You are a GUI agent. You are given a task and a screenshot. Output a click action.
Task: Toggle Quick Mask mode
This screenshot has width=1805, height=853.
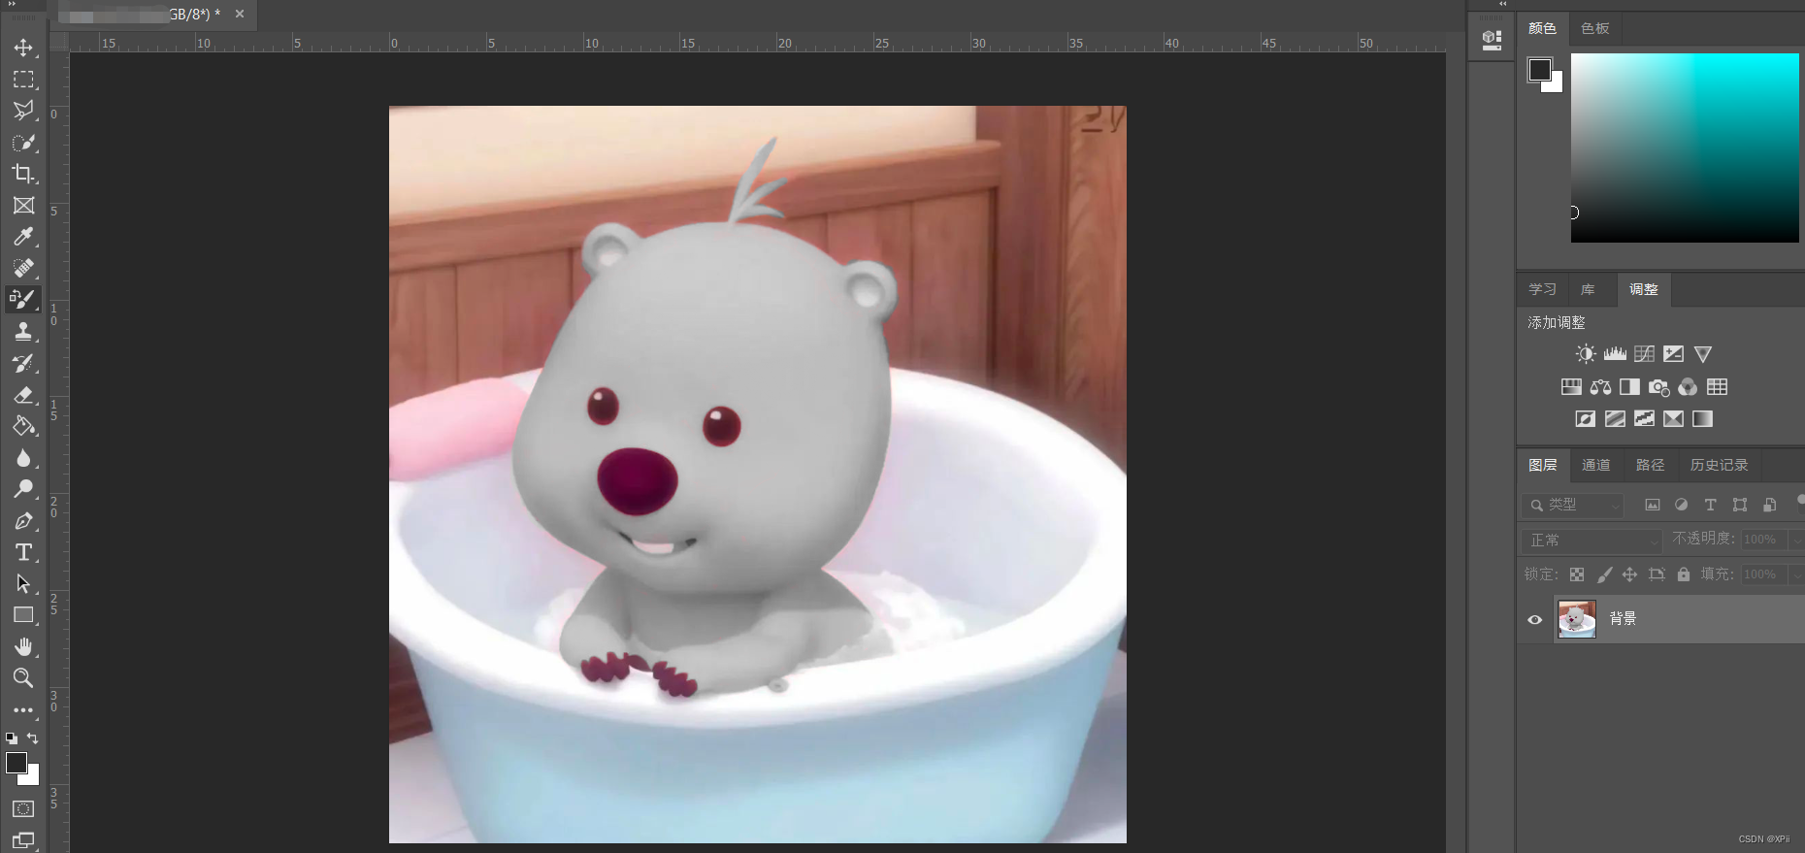click(x=23, y=809)
